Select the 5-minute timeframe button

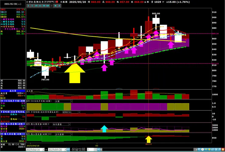click(x=32, y=6)
